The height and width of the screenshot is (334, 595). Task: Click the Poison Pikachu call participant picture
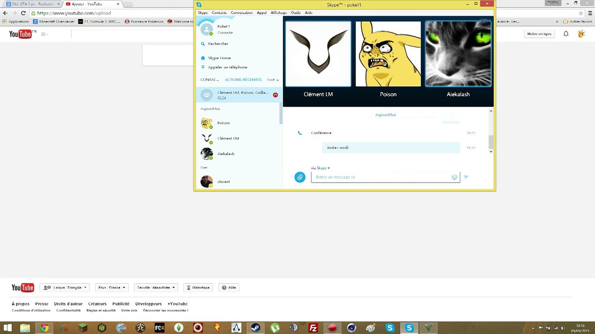tap(388, 54)
